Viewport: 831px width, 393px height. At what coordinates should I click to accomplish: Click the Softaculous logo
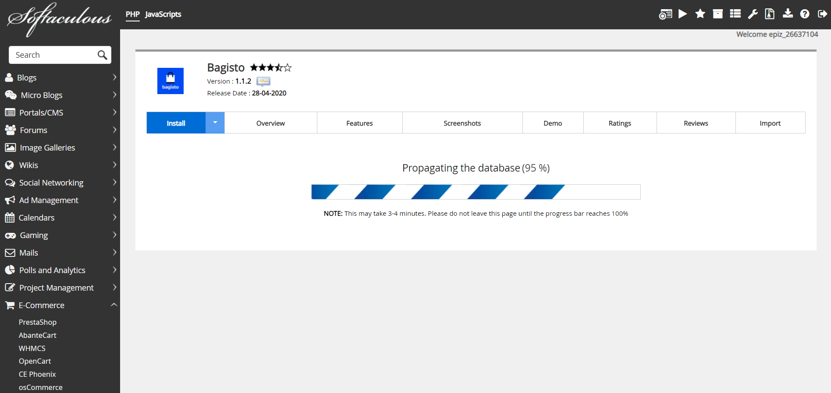60,19
